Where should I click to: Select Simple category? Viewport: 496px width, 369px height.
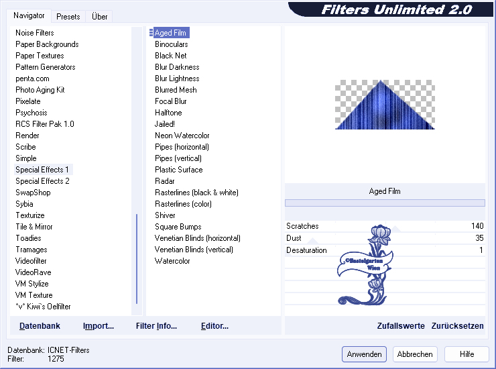(26, 158)
